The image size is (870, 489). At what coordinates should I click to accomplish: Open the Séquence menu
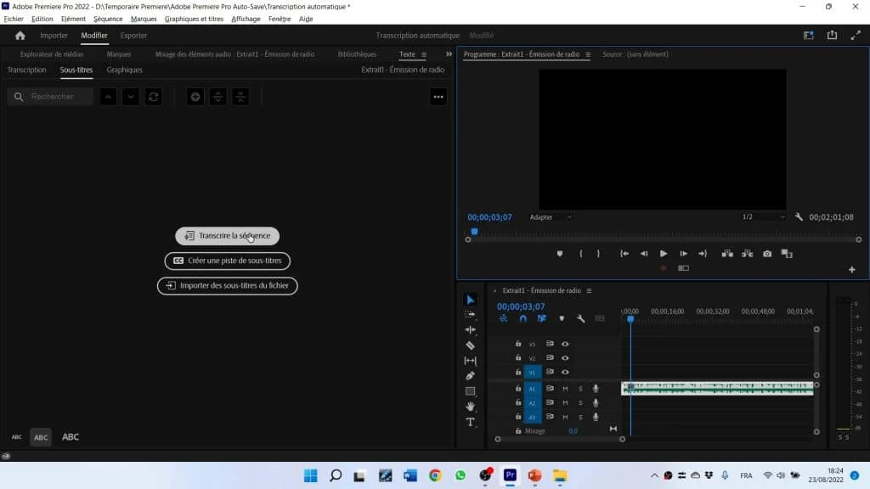pyautogui.click(x=108, y=19)
